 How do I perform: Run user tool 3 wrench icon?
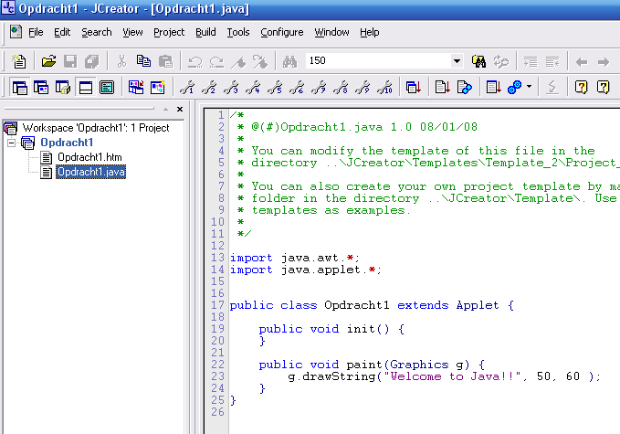(x=231, y=87)
